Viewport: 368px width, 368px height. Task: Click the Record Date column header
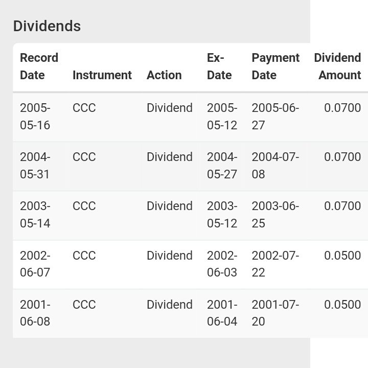[39, 66]
